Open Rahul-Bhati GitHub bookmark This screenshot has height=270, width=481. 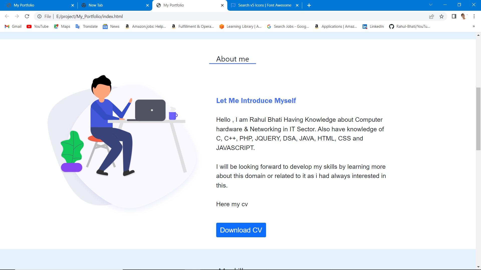[x=409, y=26]
